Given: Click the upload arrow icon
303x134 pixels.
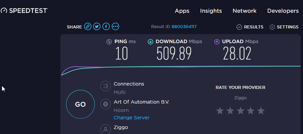Looking at the screenshot, I should click(217, 42).
